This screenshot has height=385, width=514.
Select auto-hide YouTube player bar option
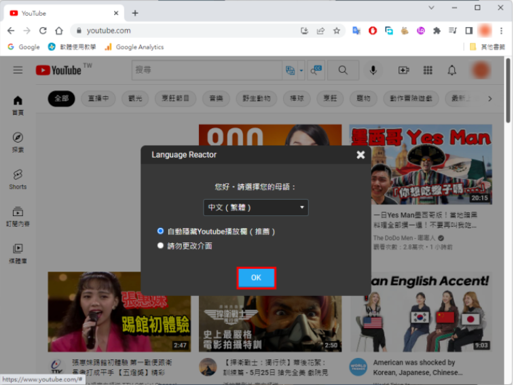pyautogui.click(x=160, y=231)
